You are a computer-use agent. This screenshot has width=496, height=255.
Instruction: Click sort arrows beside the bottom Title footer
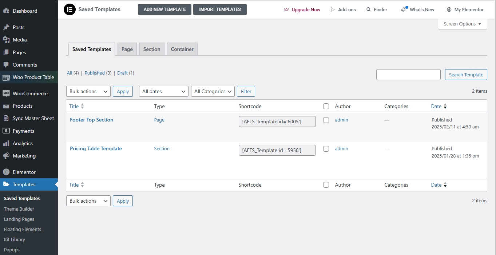(82, 185)
